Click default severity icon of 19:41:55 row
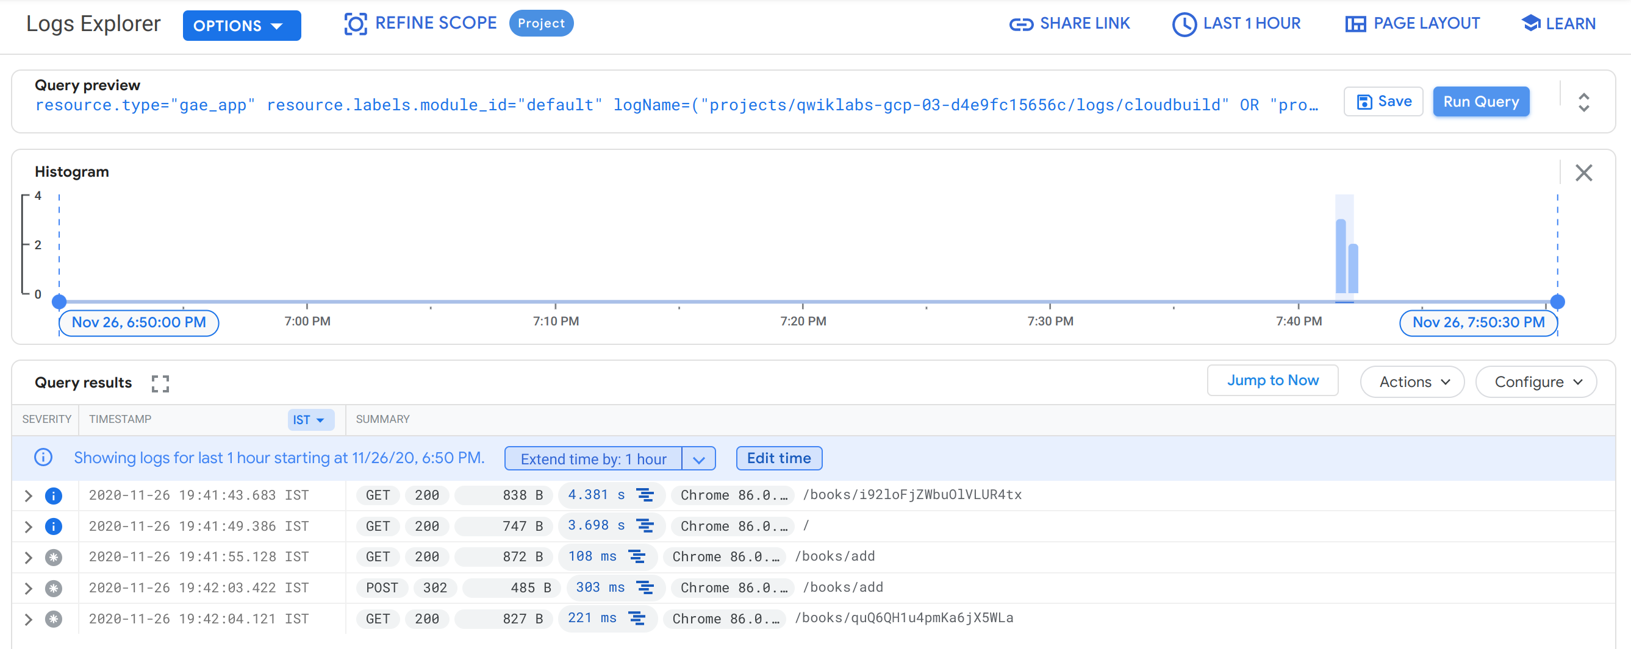 54,556
